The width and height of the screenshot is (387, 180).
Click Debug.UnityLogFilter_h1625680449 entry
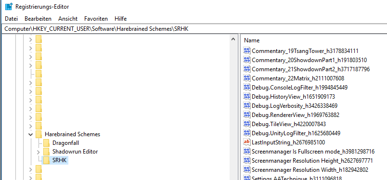[x=296, y=133]
